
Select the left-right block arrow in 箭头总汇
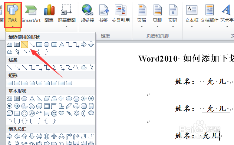pyautogui.click(x=39, y=136)
